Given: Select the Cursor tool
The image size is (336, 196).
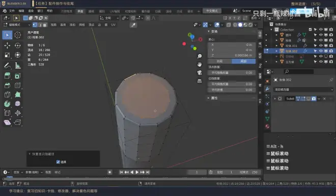Looking at the screenshot, I should click(18, 35).
